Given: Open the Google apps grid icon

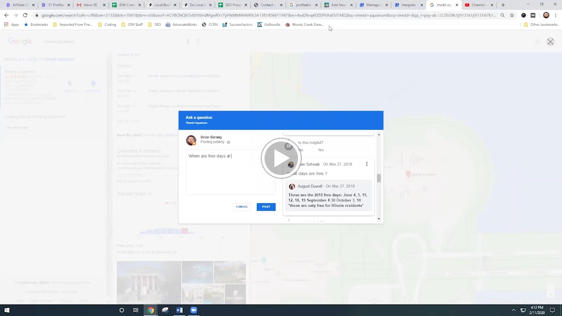Looking at the screenshot, I should point(538,42).
